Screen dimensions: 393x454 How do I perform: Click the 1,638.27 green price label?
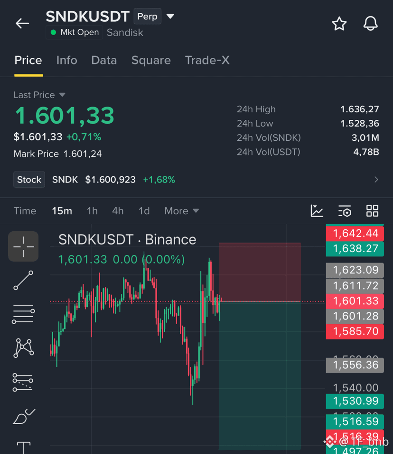pos(355,249)
